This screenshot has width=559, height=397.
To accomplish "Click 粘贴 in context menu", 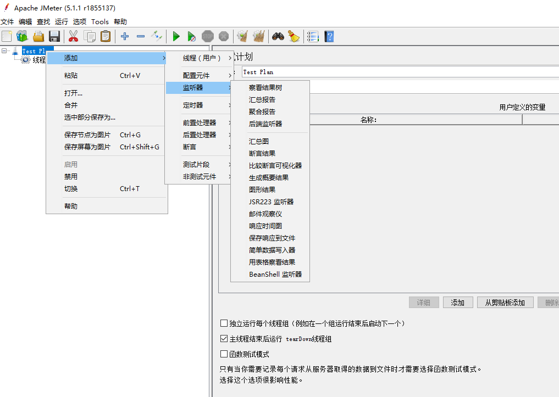I will pos(107,75).
